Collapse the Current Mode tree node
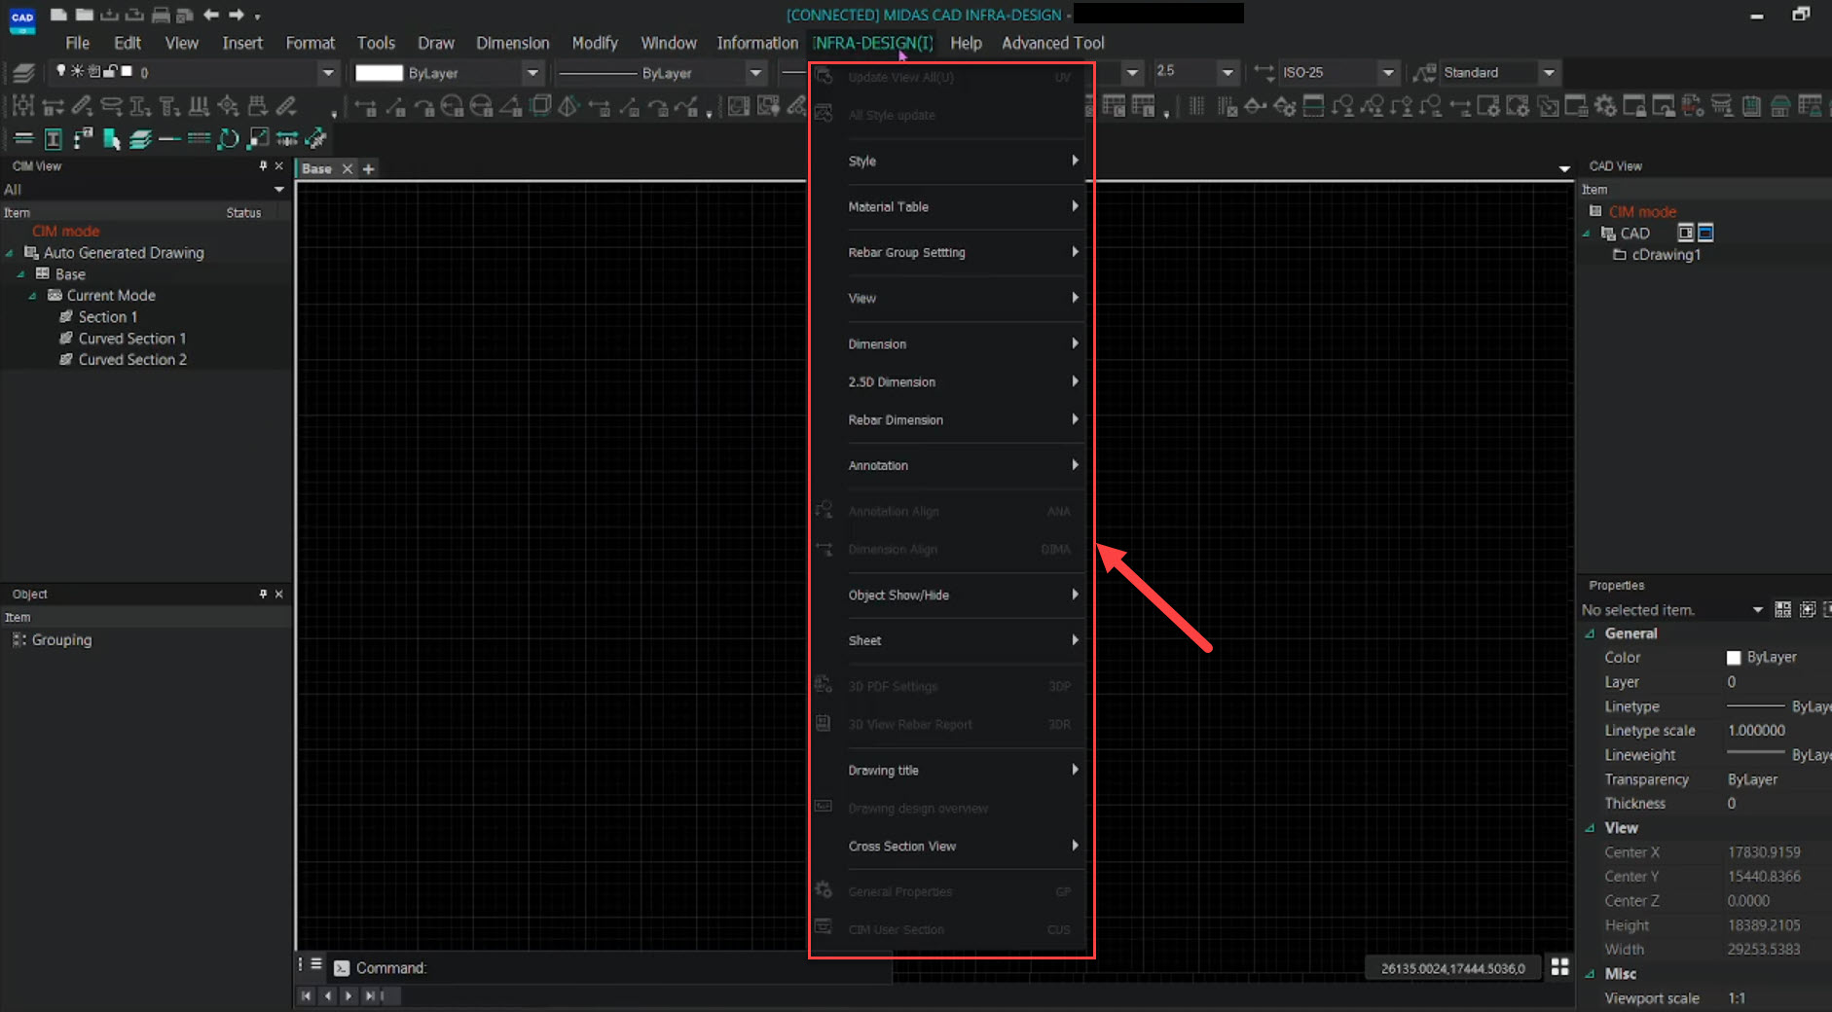Viewport: 1832px width, 1012px height. pos(33,296)
